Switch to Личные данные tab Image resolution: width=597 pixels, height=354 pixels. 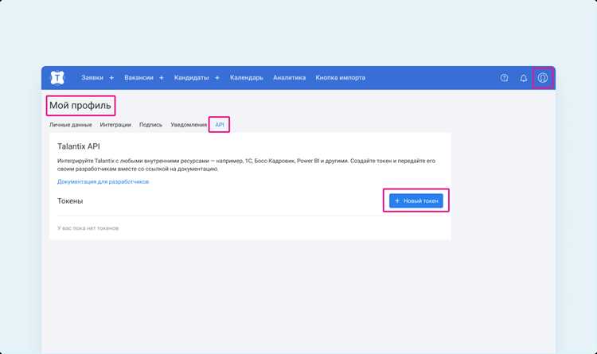point(70,125)
